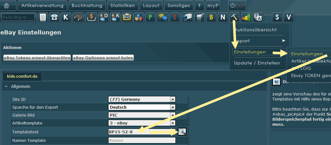
Task: Open the Artikelverwaltung menu
Action: click(x=42, y=5)
